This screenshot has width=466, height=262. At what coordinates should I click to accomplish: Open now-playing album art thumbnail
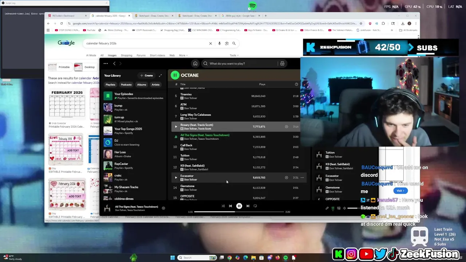[107, 208]
